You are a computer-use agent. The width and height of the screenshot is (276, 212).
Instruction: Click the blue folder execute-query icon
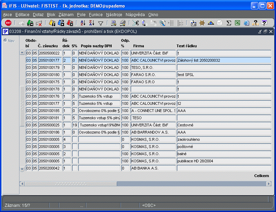coord(61,23)
